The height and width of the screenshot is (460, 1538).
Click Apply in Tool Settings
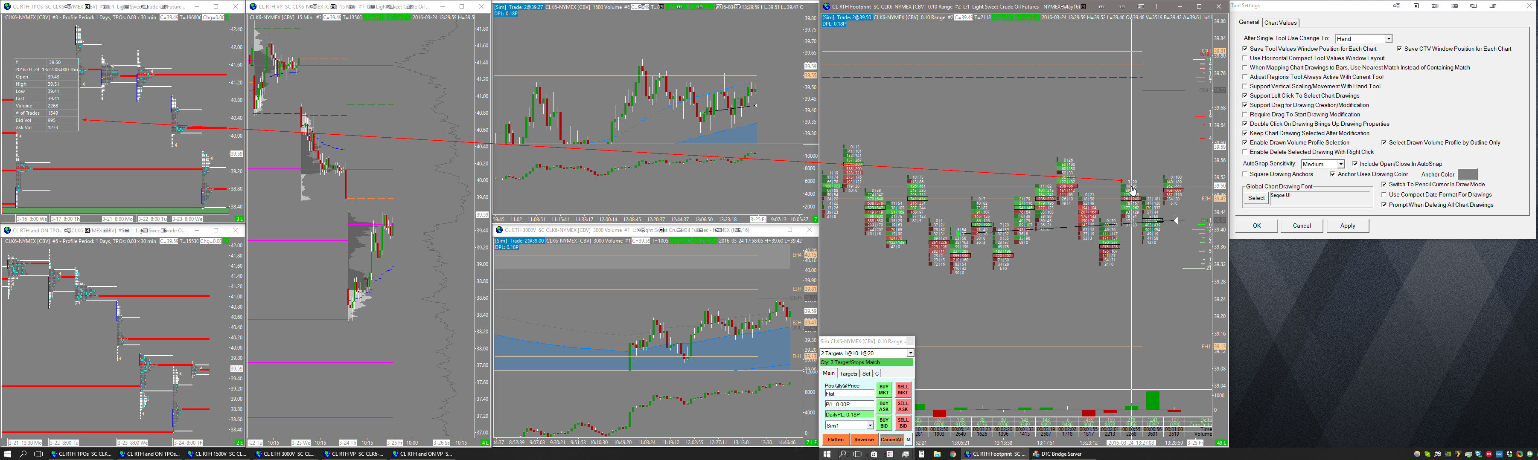1348,226
